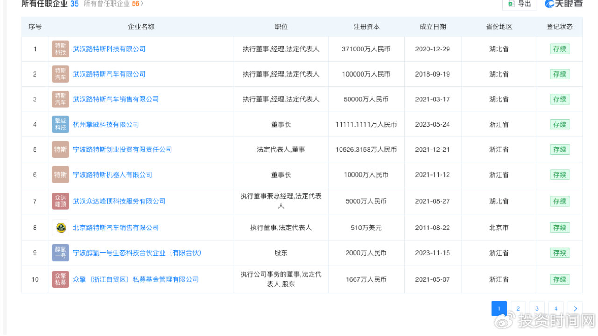Click 北京市 region cell
Viewport: 598px width, 336px height.
tap(499, 228)
